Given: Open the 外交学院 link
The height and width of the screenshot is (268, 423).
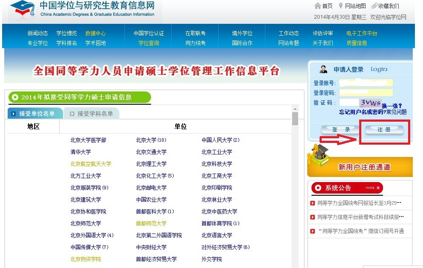Looking at the screenshot, I should pos(212,259).
